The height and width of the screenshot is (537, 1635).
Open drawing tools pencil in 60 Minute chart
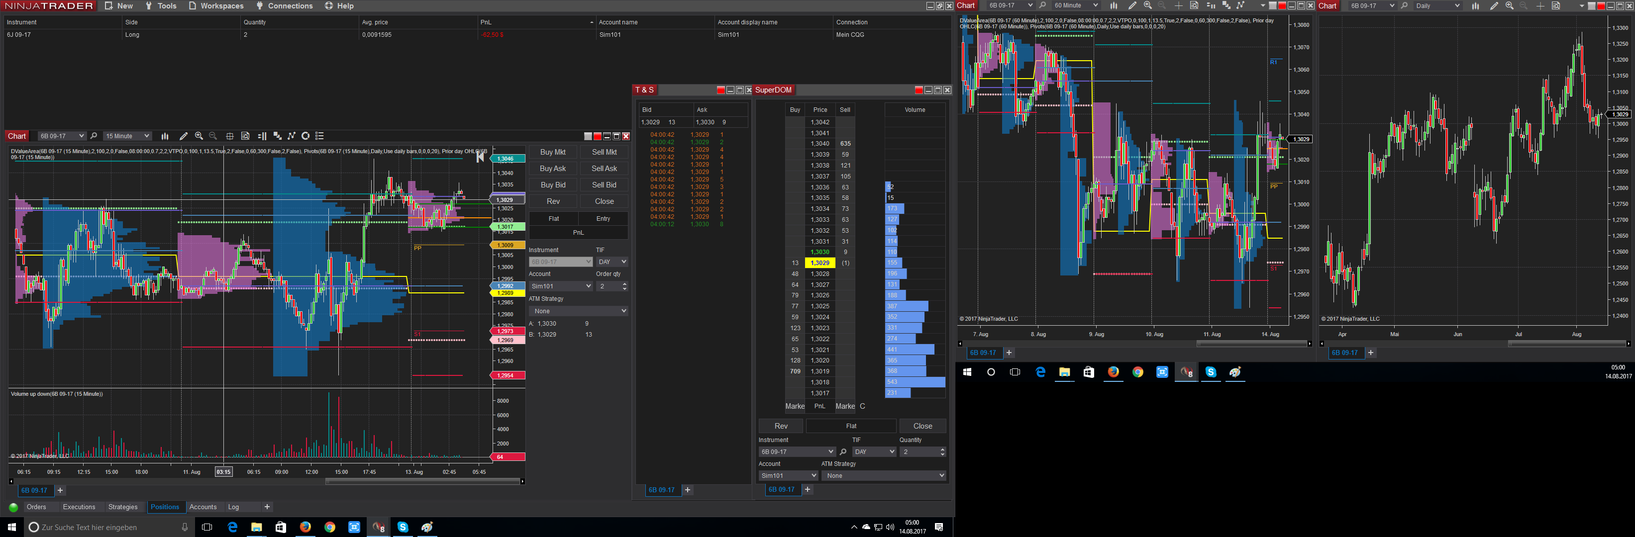point(1132,5)
